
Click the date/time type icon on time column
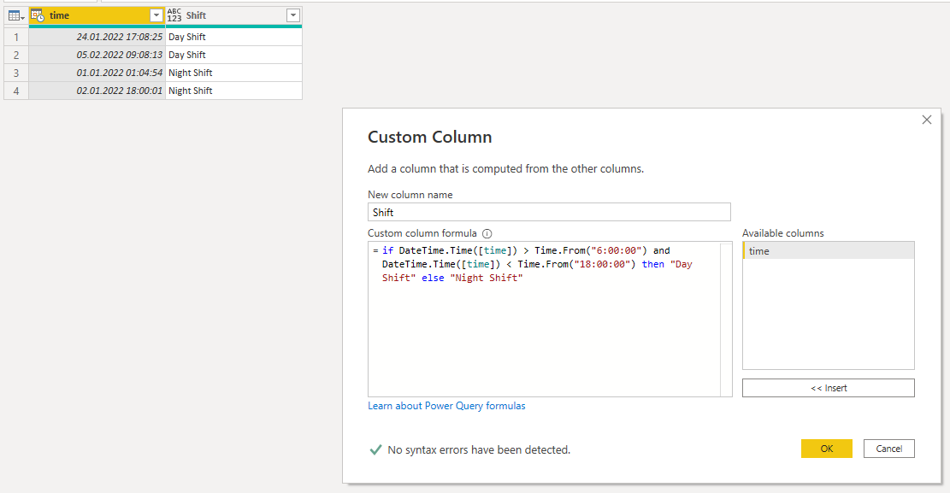click(x=38, y=15)
